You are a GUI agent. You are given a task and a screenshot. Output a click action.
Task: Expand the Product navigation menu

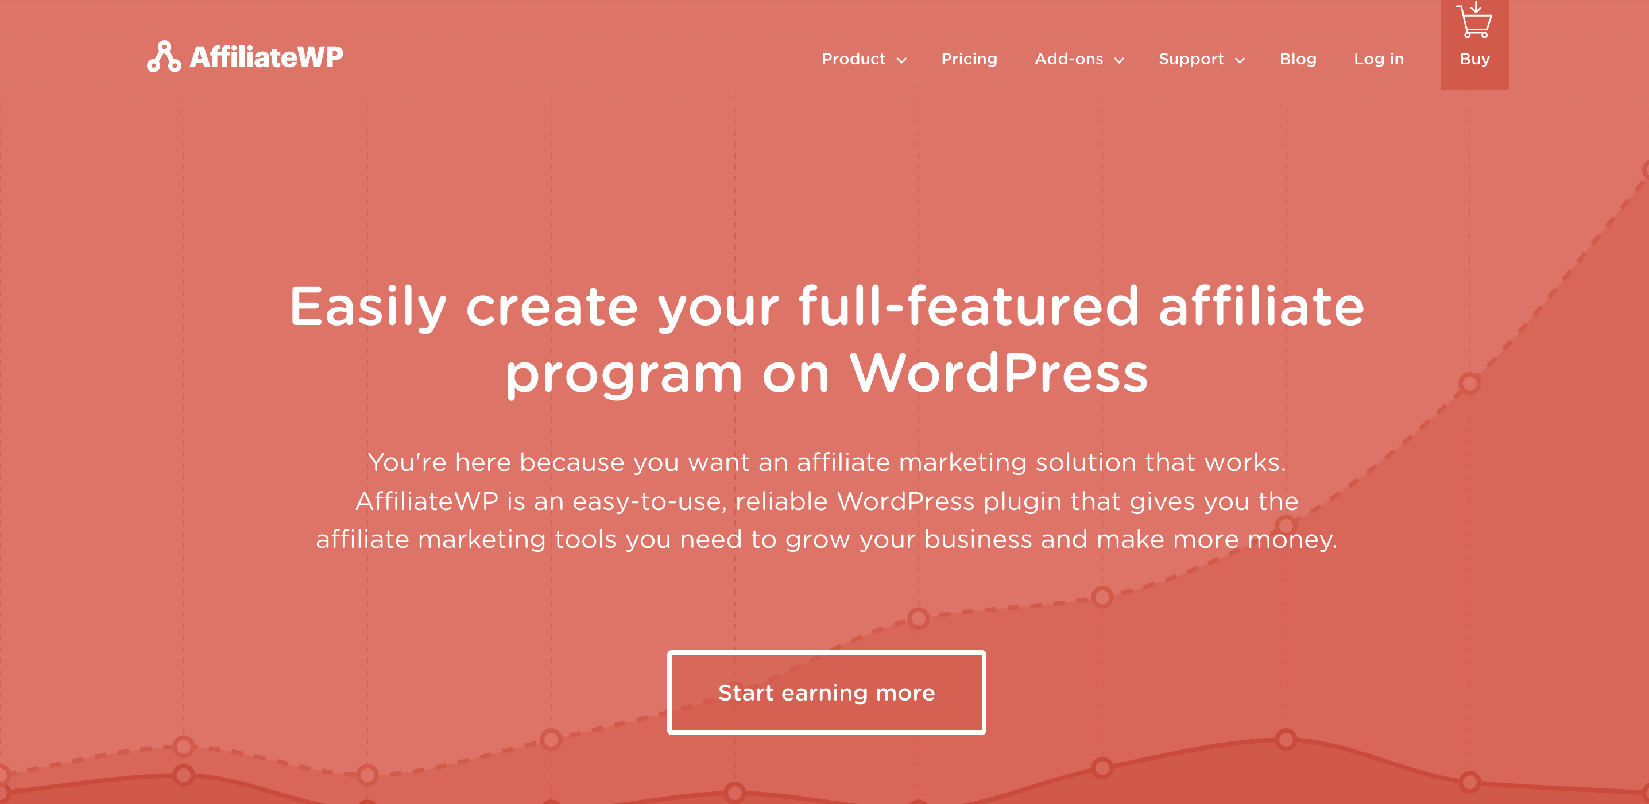coord(862,59)
